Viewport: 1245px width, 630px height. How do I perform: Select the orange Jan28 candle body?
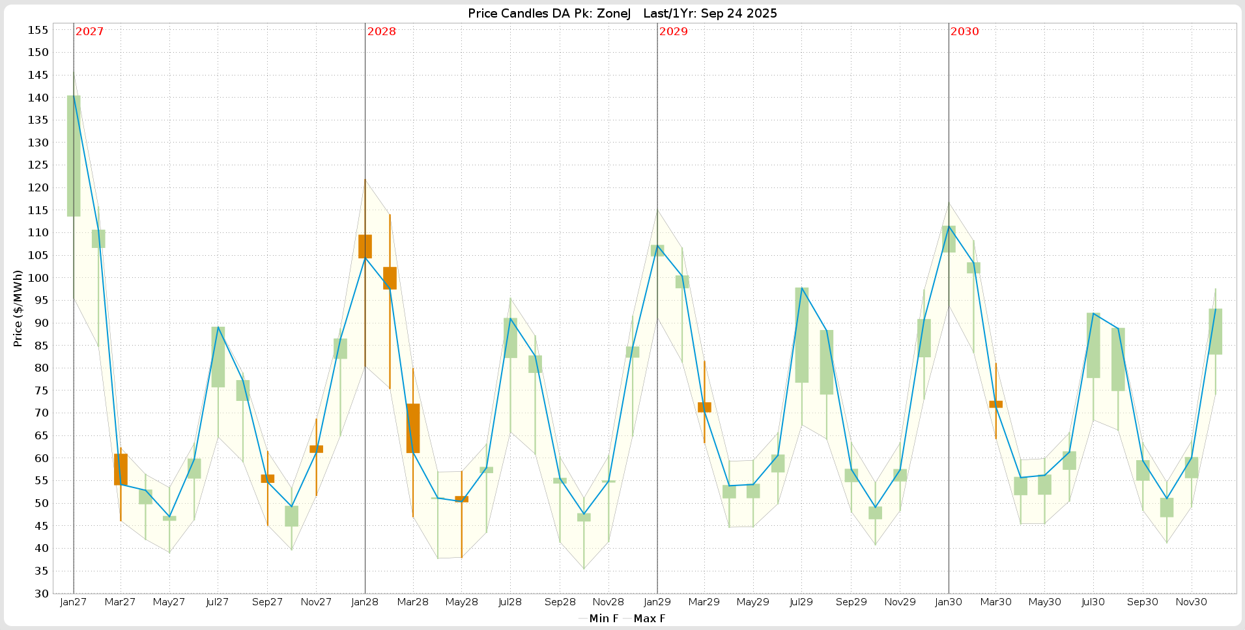(365, 247)
